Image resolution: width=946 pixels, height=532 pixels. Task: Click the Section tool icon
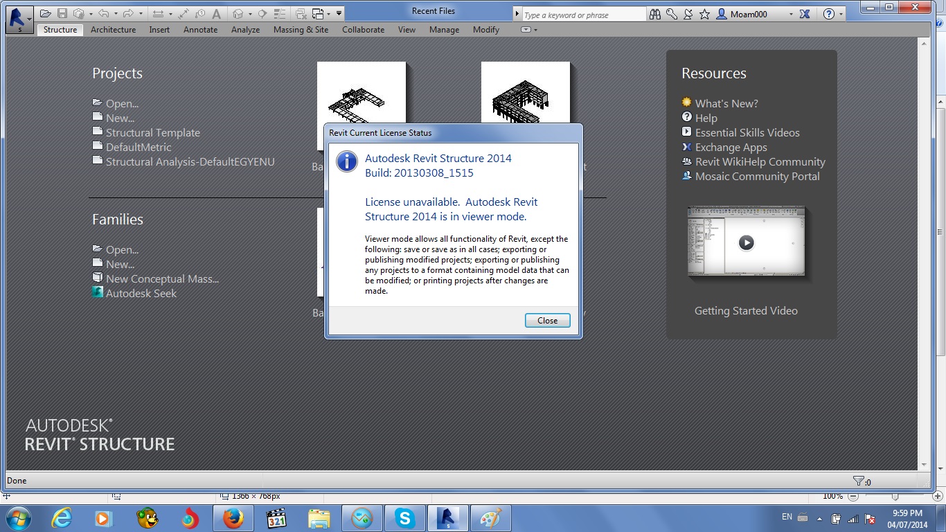pos(262,14)
